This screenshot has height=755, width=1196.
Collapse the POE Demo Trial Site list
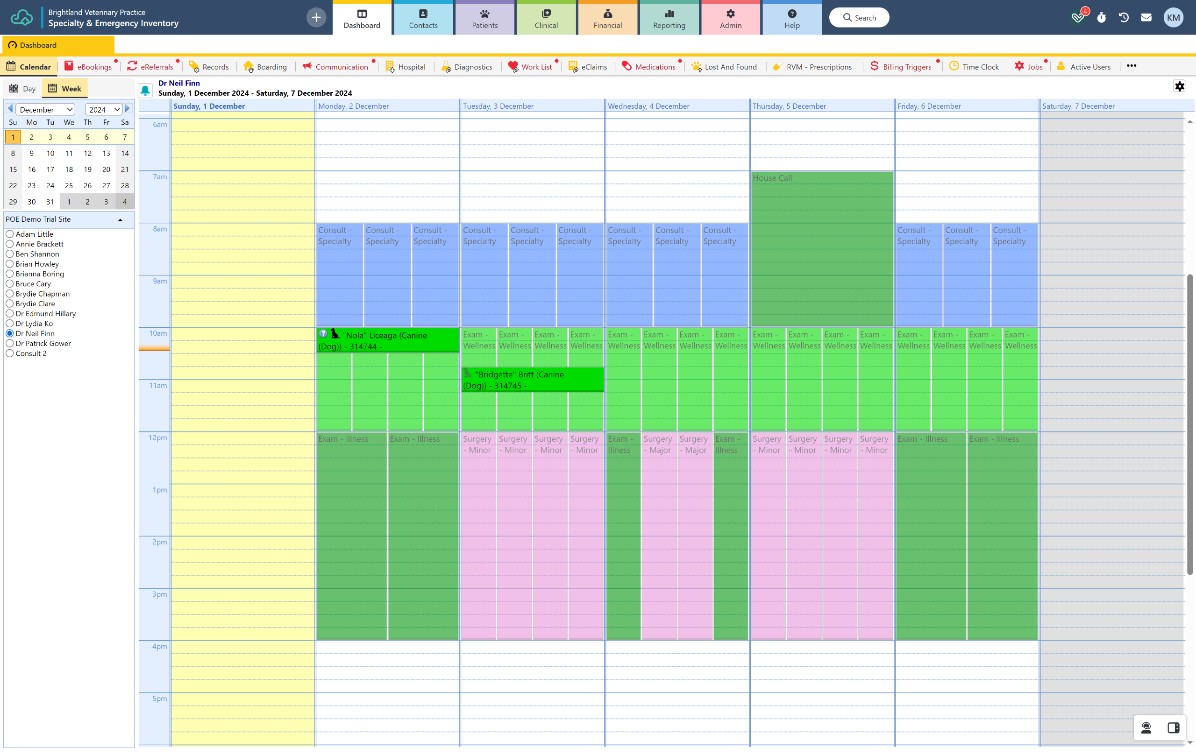(x=120, y=220)
